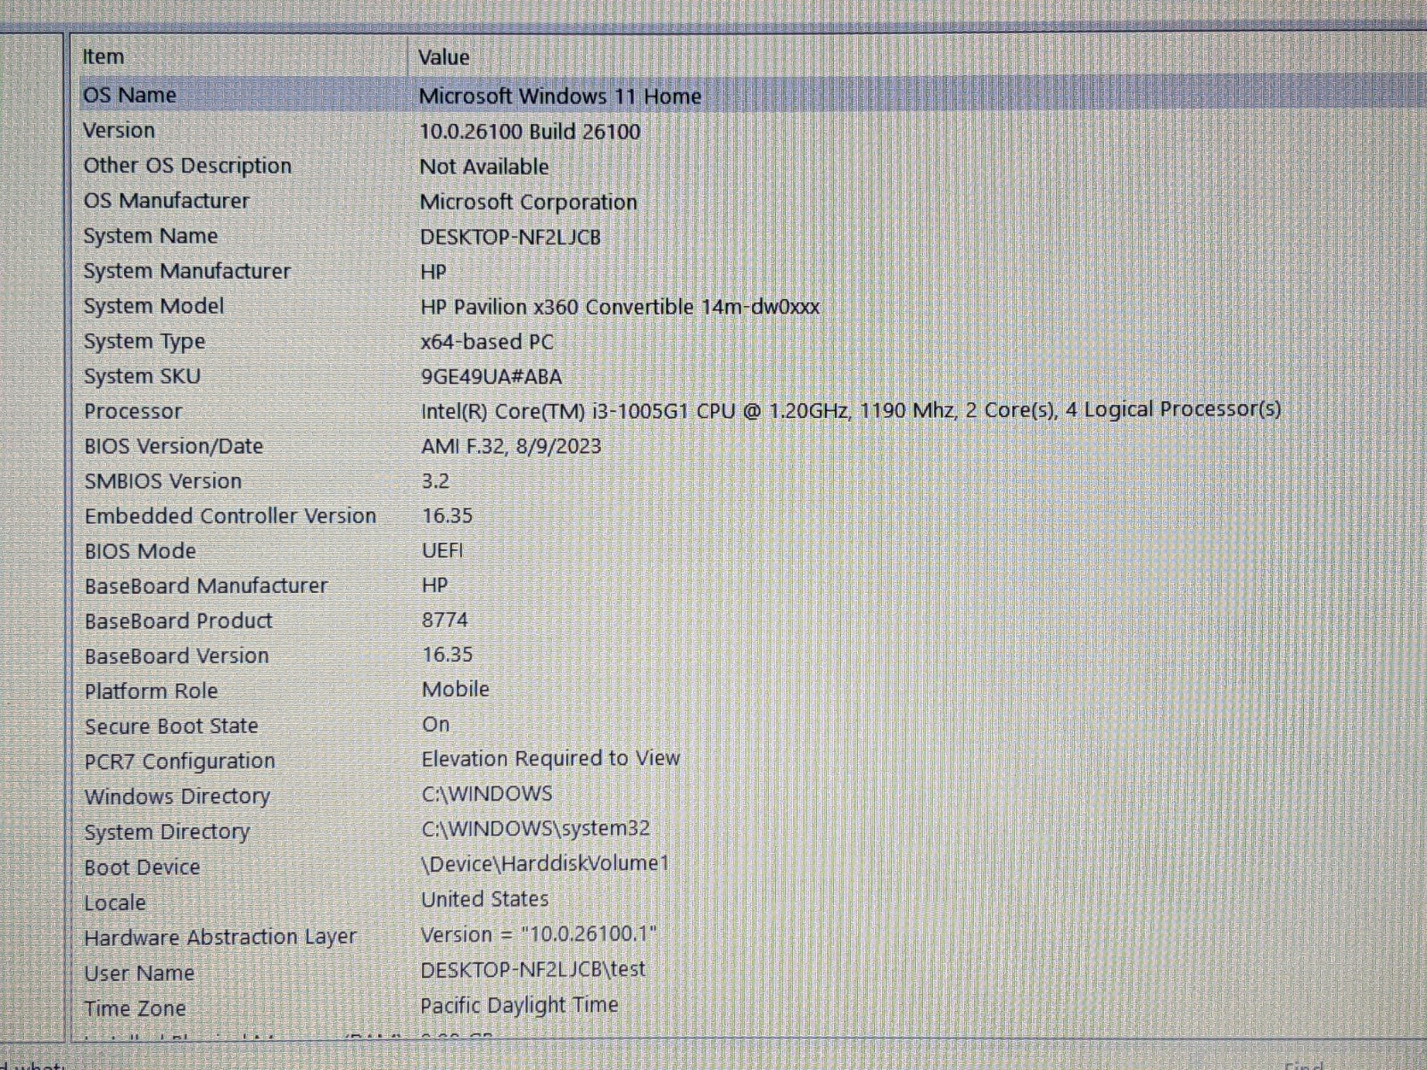Image resolution: width=1427 pixels, height=1070 pixels.
Task: Select the System Manufacturer row
Action: point(187,271)
